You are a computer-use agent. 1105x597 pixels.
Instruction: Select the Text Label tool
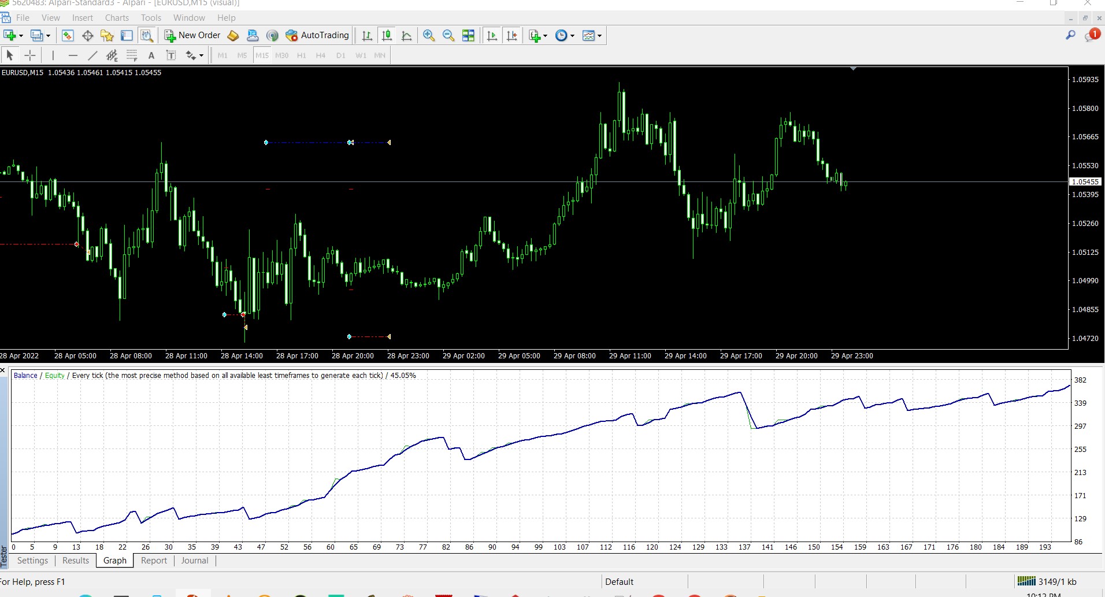pyautogui.click(x=171, y=55)
